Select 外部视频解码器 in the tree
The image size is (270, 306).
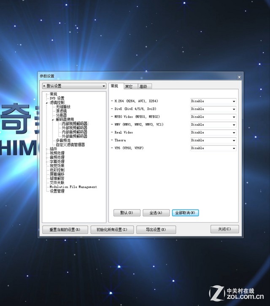click(75, 128)
